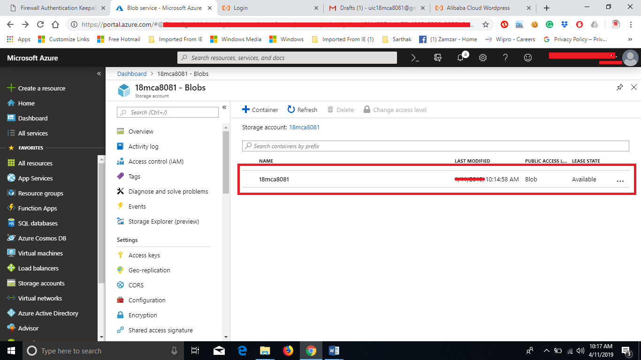Bookmark this page with the star icon
Screen dimensions: 641x360
point(486,24)
